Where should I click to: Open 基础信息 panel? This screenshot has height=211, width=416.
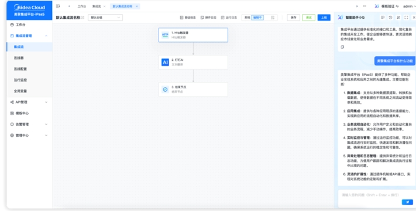coord(188,18)
